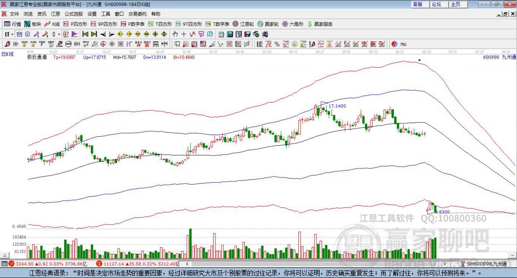Open the 江恩轮 Gann wheel

coord(243,24)
